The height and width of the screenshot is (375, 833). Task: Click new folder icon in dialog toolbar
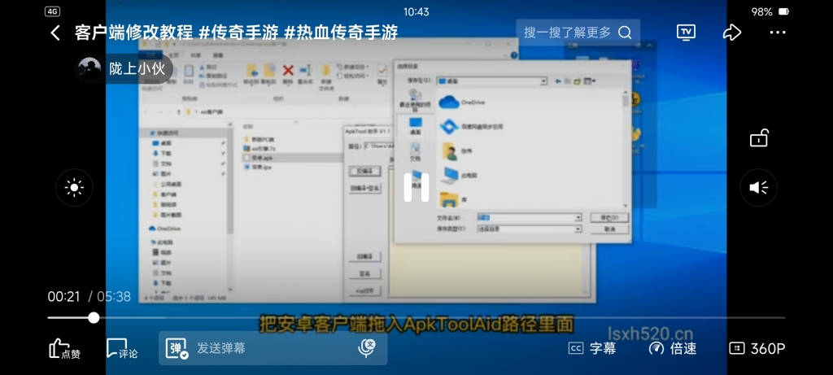577,81
